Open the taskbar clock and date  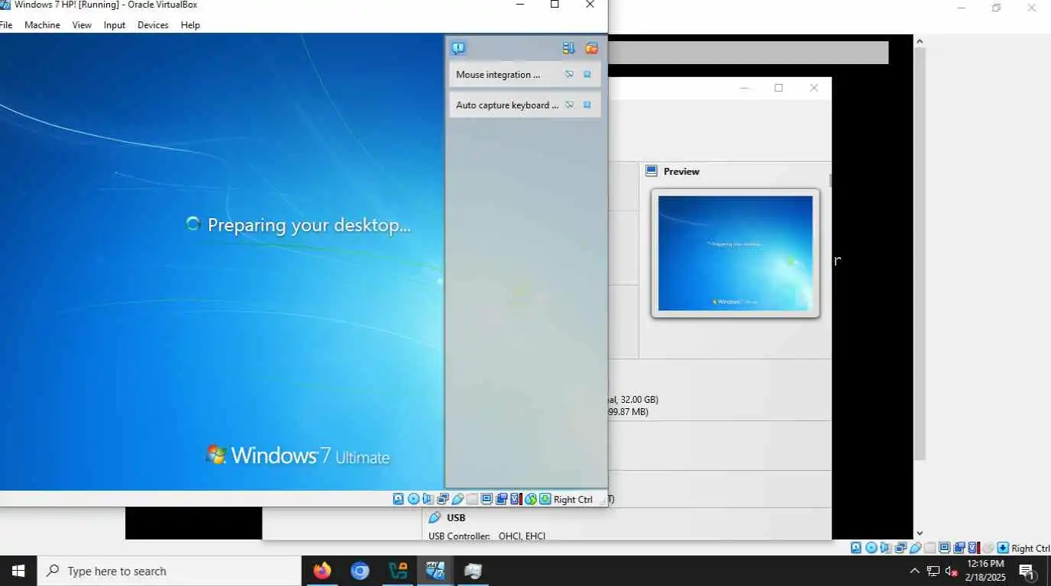[985, 571]
